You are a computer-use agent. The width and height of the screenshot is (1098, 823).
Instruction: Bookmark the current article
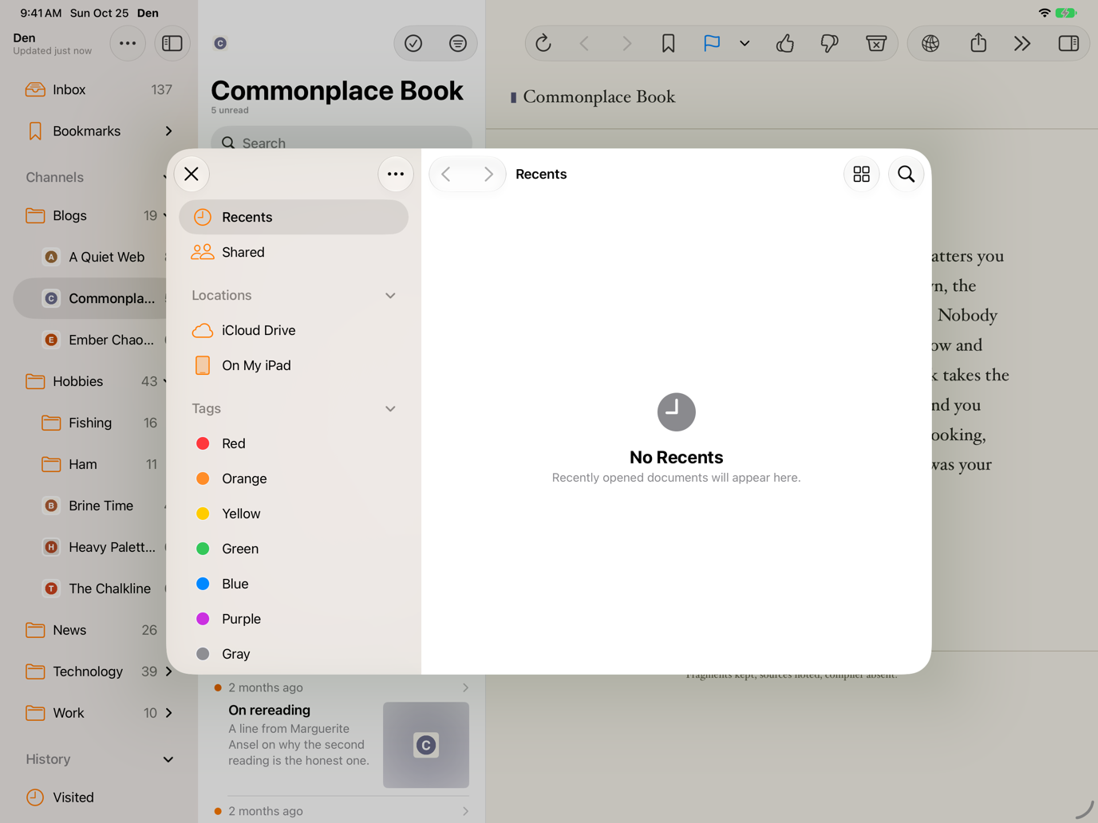click(669, 43)
